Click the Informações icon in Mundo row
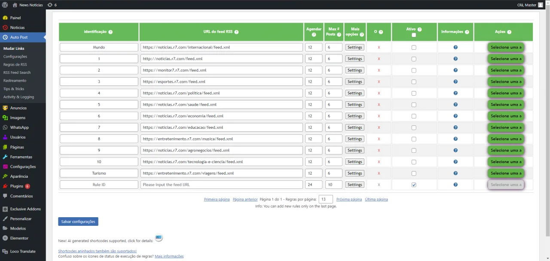The width and height of the screenshot is (550, 261). point(455,47)
